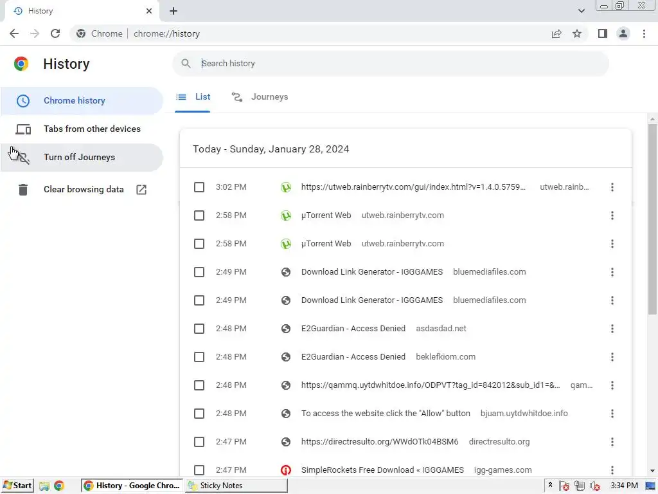Click the muted volume tray icon

[594, 486]
